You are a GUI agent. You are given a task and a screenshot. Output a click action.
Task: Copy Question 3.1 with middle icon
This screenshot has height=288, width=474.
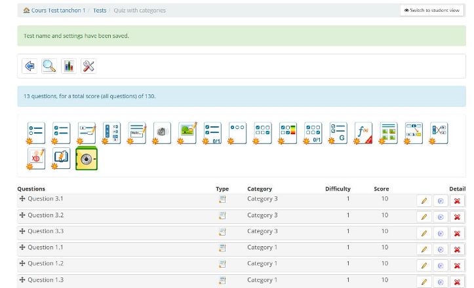click(441, 201)
